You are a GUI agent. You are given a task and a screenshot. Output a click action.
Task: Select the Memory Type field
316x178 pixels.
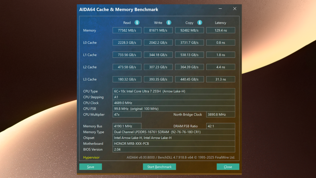174,132
